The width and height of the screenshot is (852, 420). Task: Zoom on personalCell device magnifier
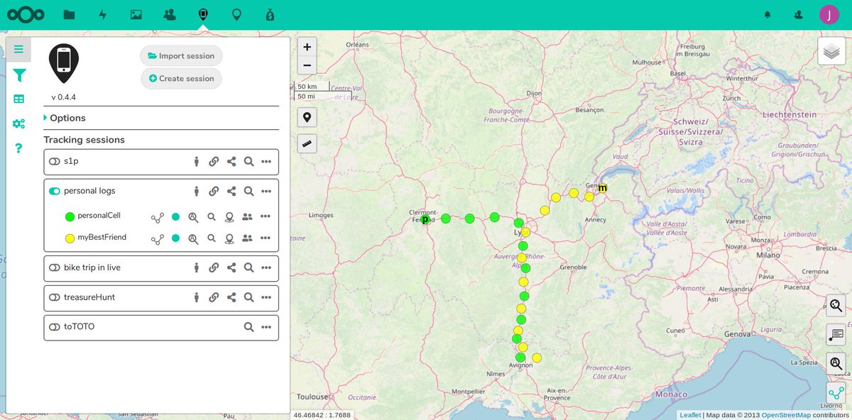click(212, 216)
